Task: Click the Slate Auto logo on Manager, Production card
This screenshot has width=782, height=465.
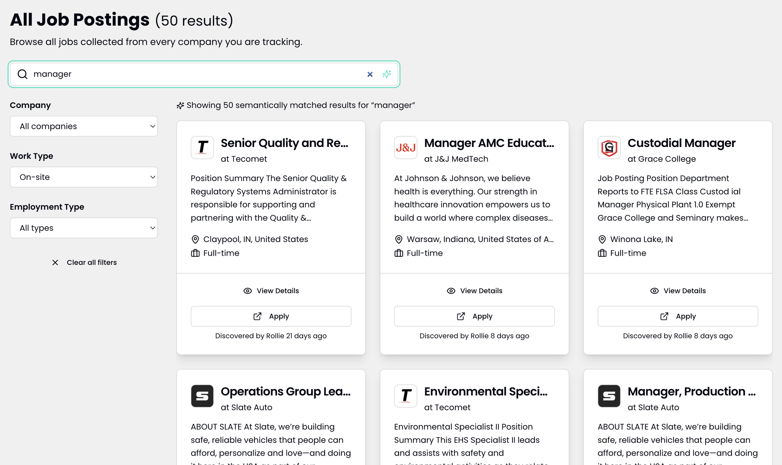Action: 609,396
